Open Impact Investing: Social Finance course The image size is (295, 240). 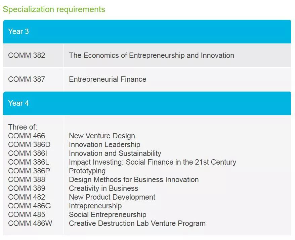click(152, 162)
